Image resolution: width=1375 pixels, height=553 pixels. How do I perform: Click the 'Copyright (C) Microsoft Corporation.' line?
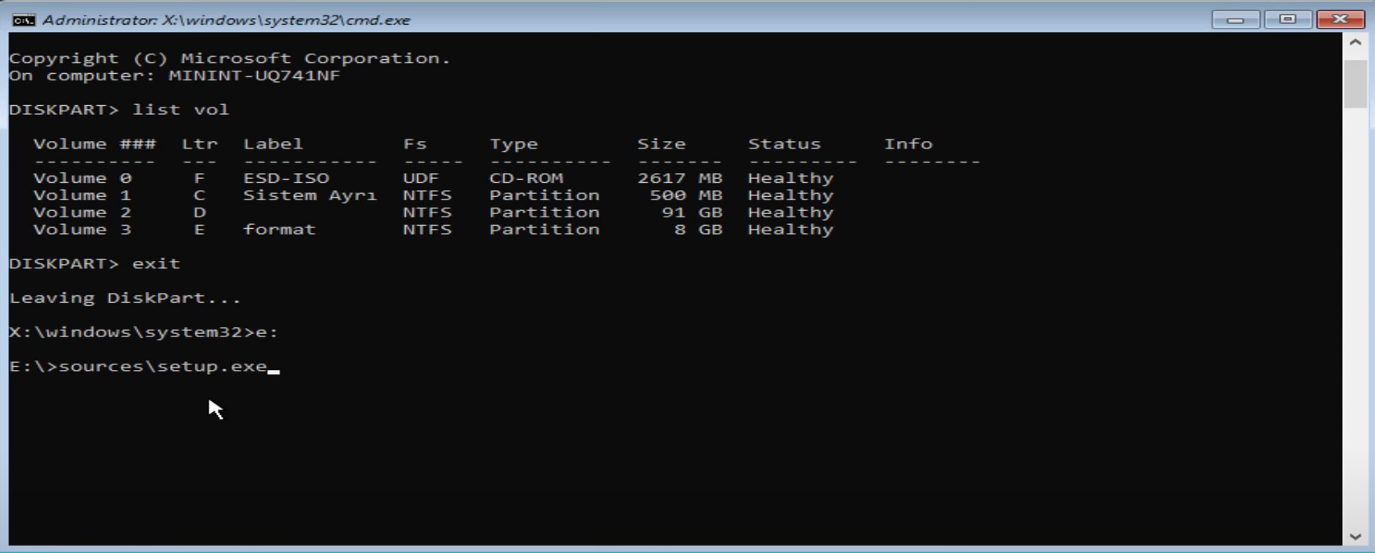click(x=230, y=58)
